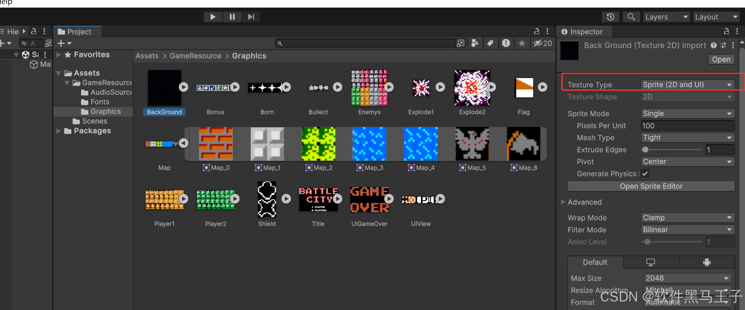This screenshot has height=310, width=745.
Task: Select the BackGround texture thumbnail
Action: (x=164, y=88)
